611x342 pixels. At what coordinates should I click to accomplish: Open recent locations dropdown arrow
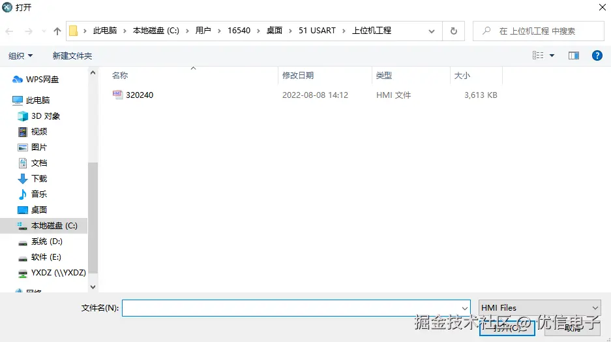[x=44, y=31]
